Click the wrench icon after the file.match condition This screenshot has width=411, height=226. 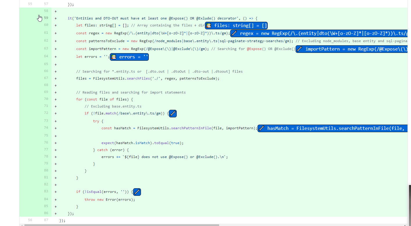click(x=173, y=113)
